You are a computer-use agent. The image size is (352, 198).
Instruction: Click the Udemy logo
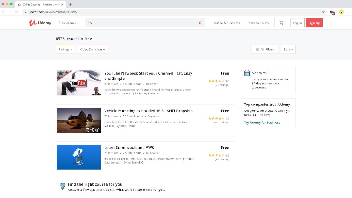40,23
